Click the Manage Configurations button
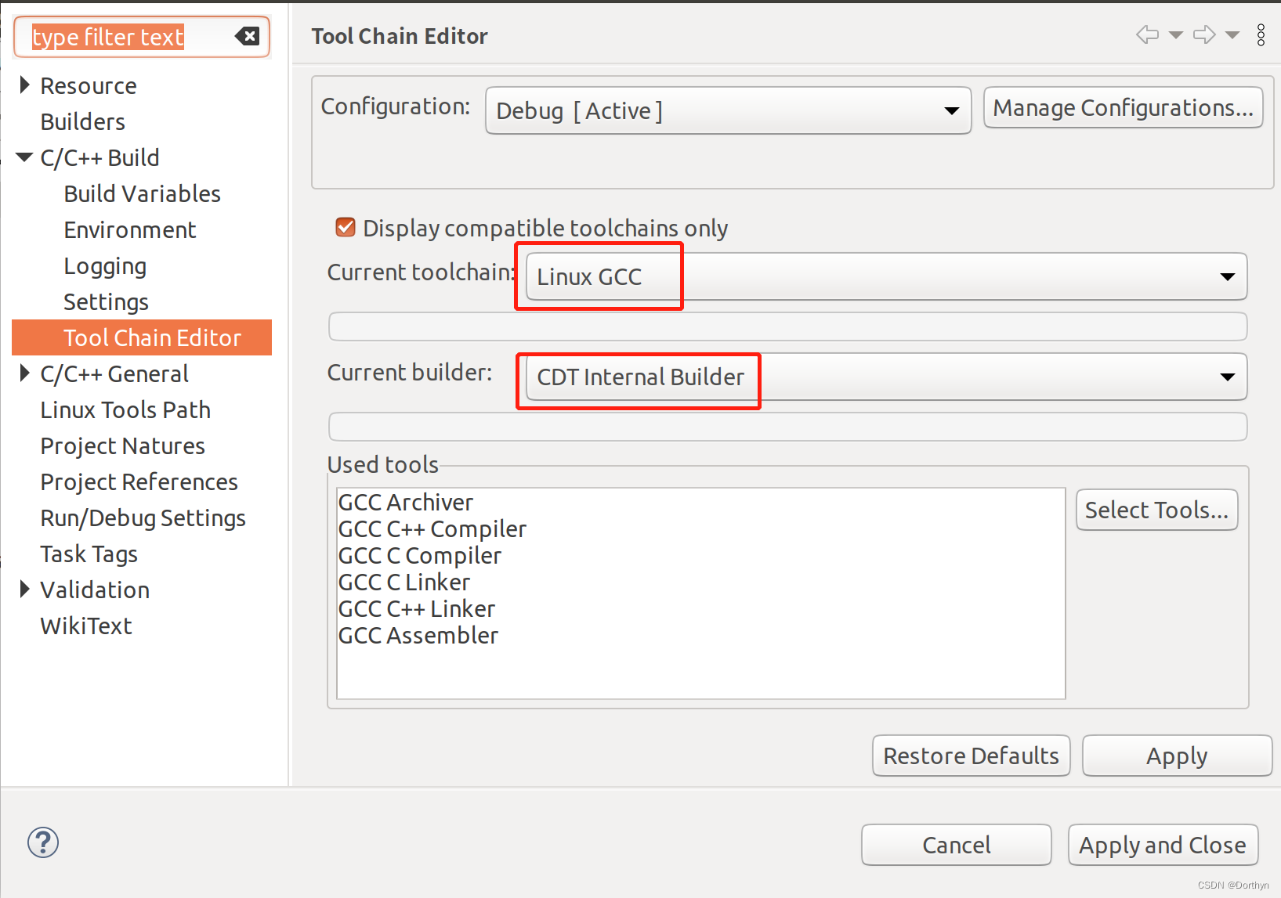 coord(1123,107)
